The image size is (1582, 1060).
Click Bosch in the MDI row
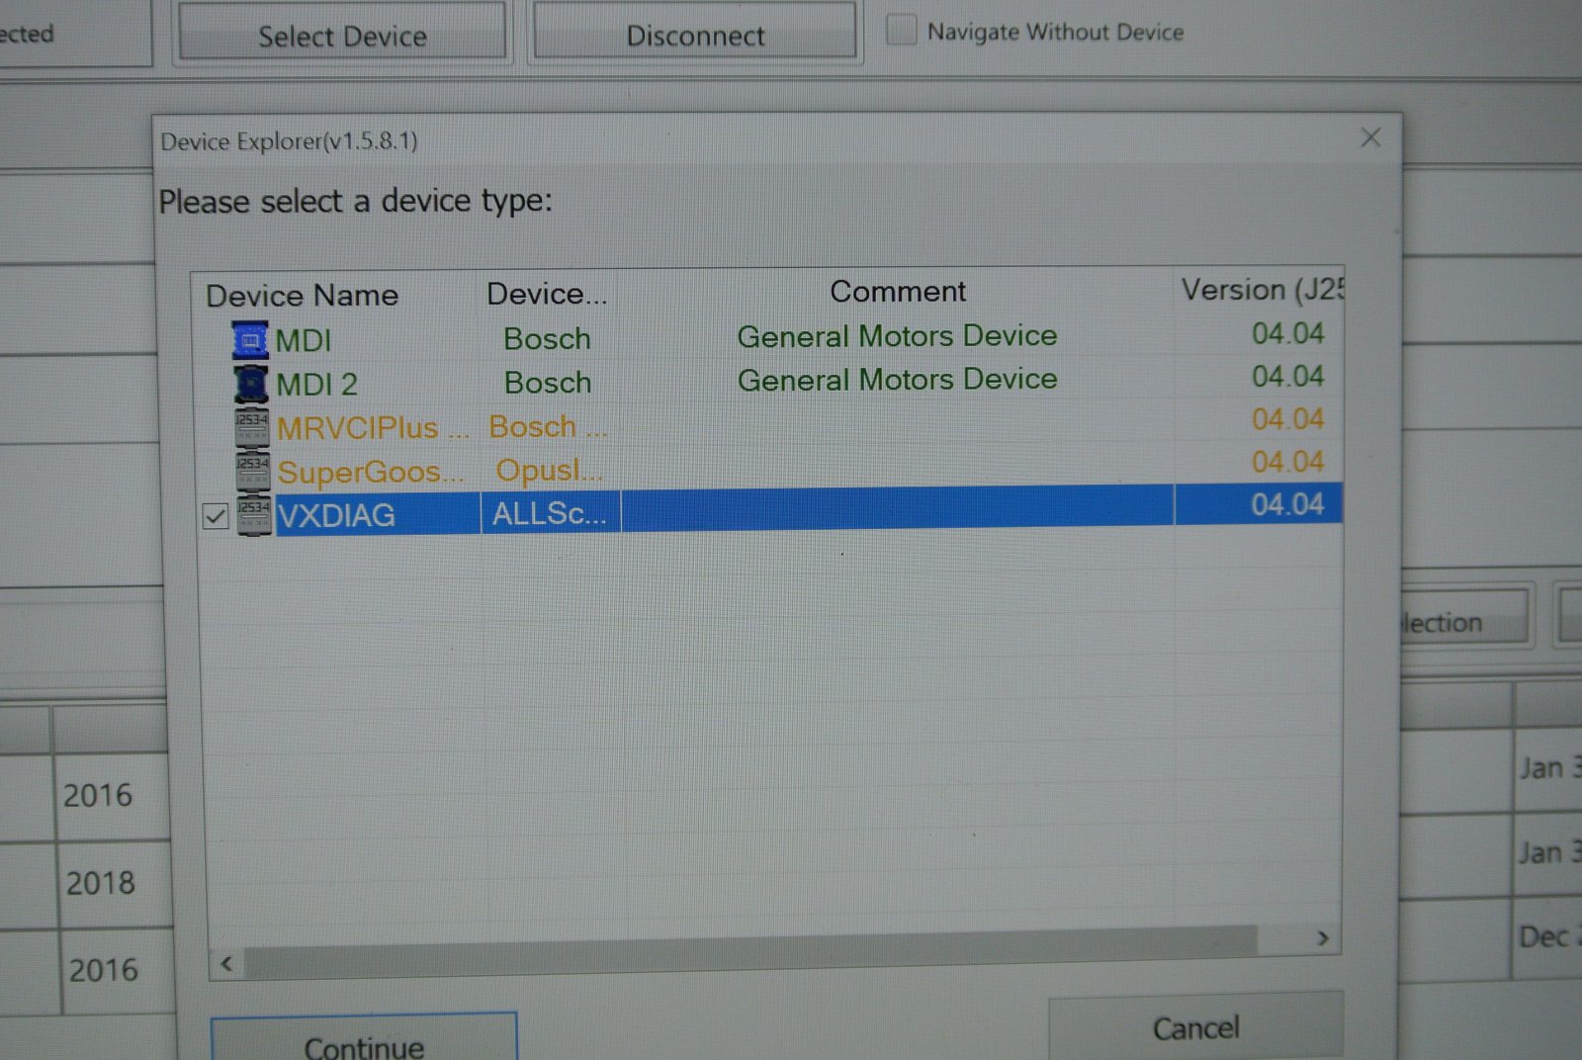pos(547,339)
